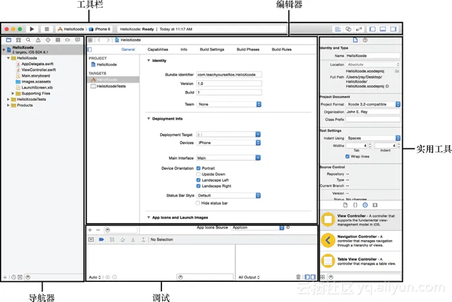Go back in editor history
452x302 pixels.
pos(99,40)
